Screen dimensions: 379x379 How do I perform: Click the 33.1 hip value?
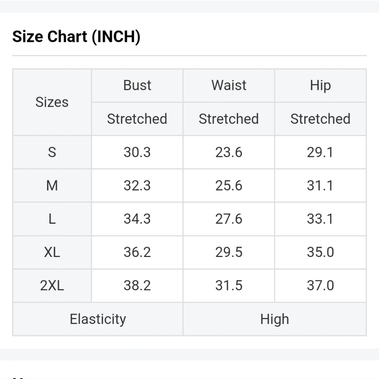[x=320, y=219]
